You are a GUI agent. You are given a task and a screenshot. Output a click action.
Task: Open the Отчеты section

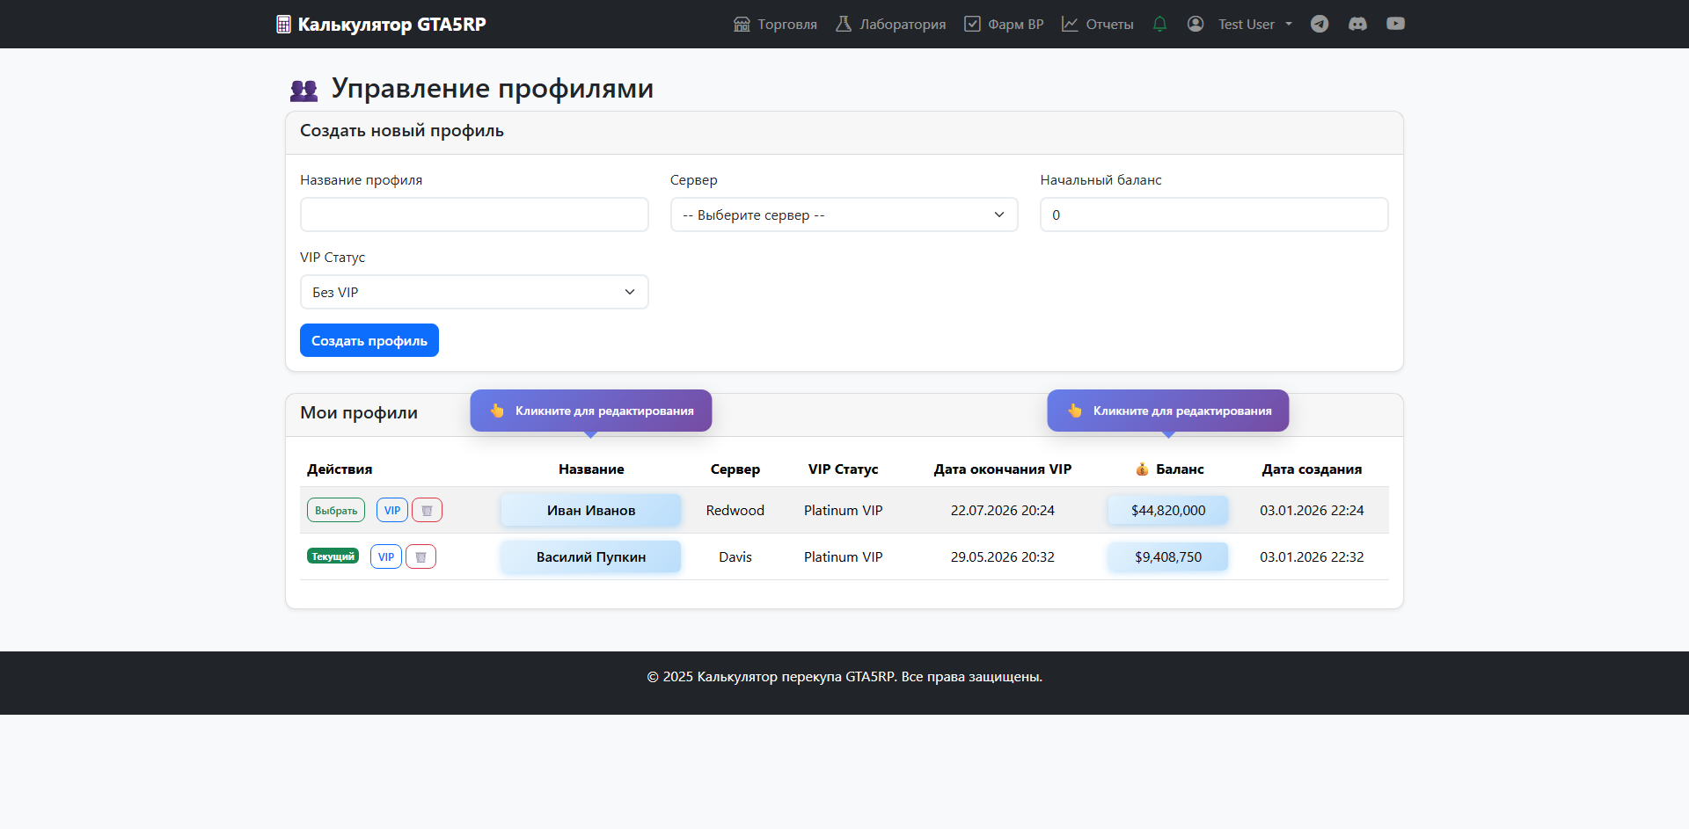pyautogui.click(x=1097, y=24)
